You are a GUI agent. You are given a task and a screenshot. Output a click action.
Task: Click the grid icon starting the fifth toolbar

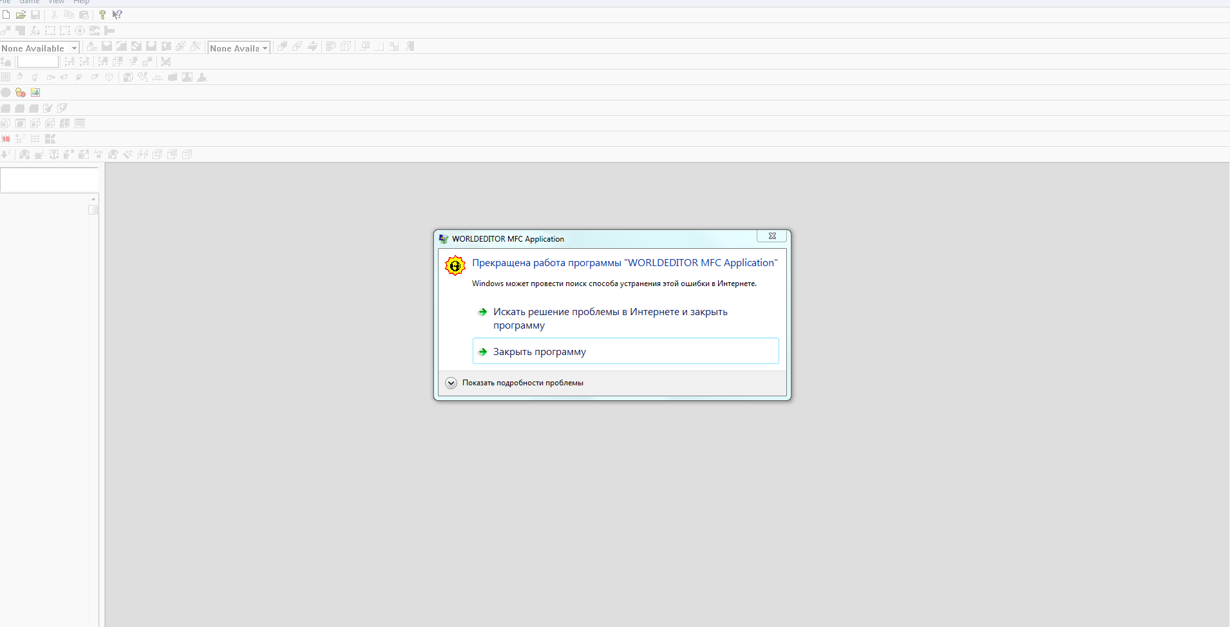6,77
